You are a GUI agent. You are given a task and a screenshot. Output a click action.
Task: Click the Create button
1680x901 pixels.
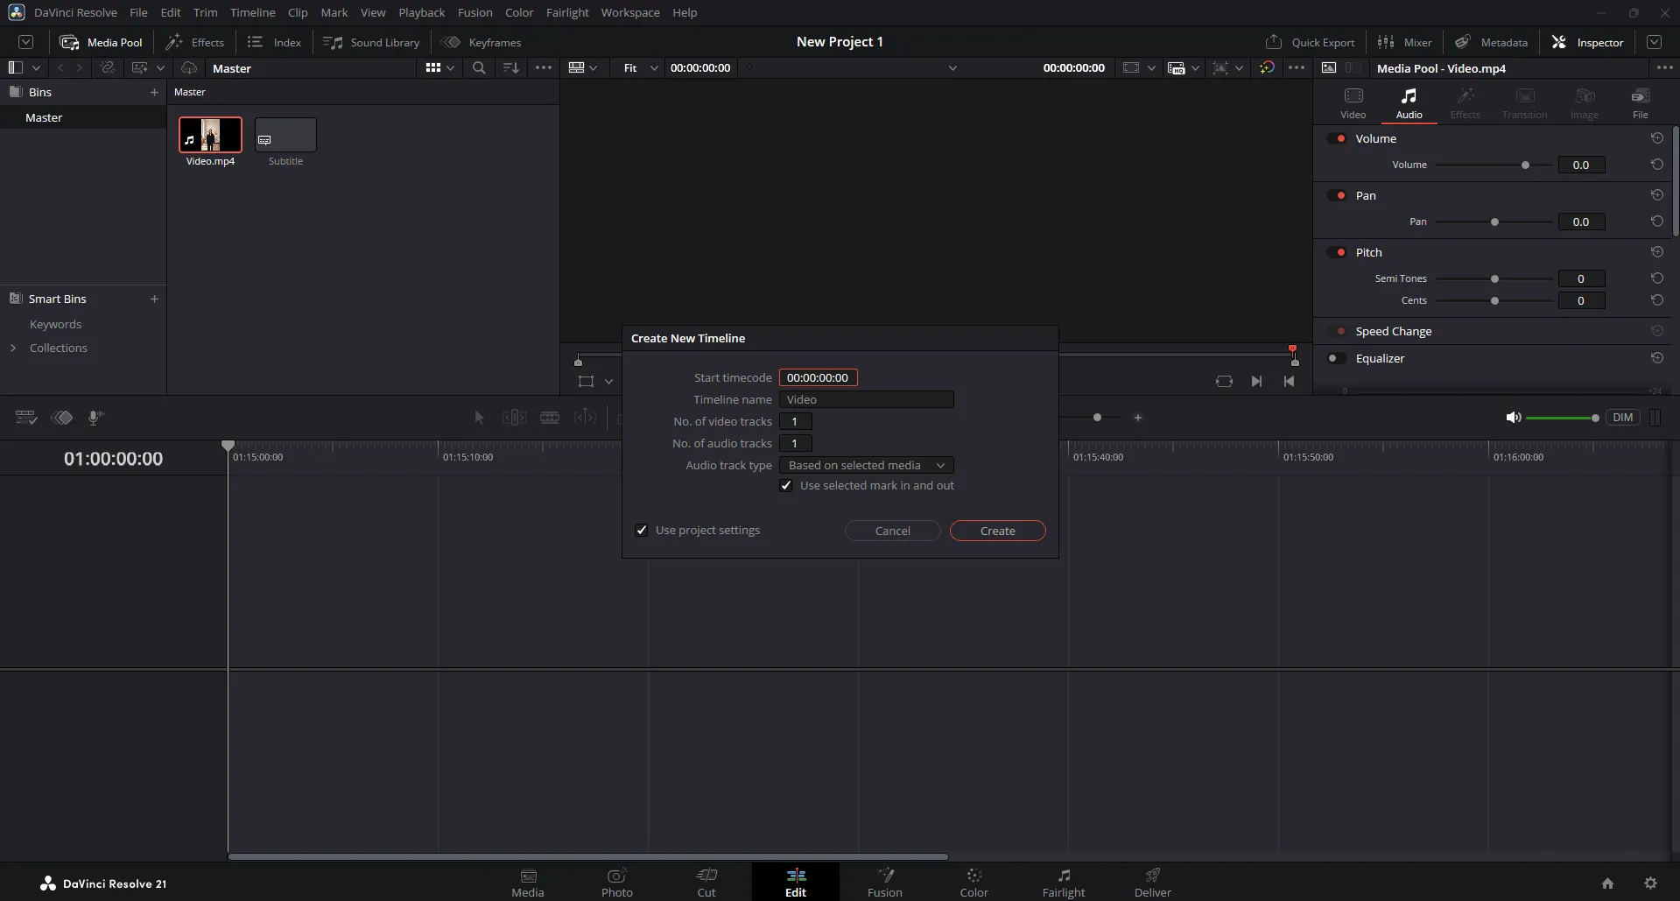click(997, 531)
